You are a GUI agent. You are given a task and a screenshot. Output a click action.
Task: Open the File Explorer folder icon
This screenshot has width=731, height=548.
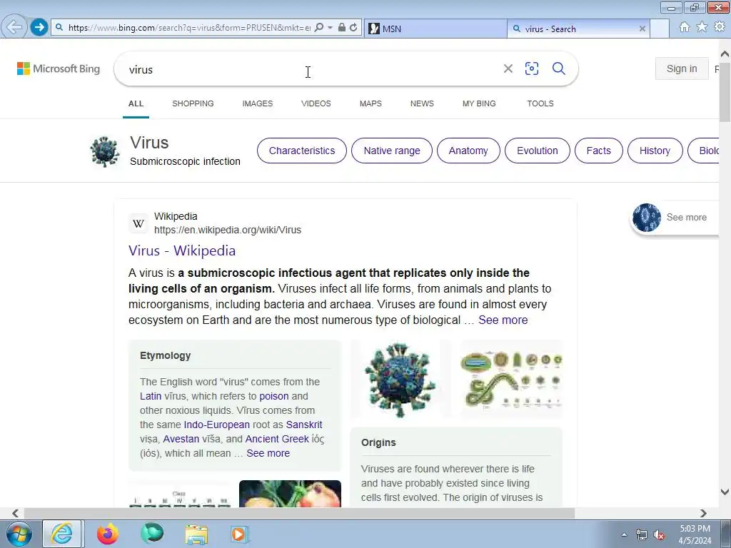(x=197, y=534)
